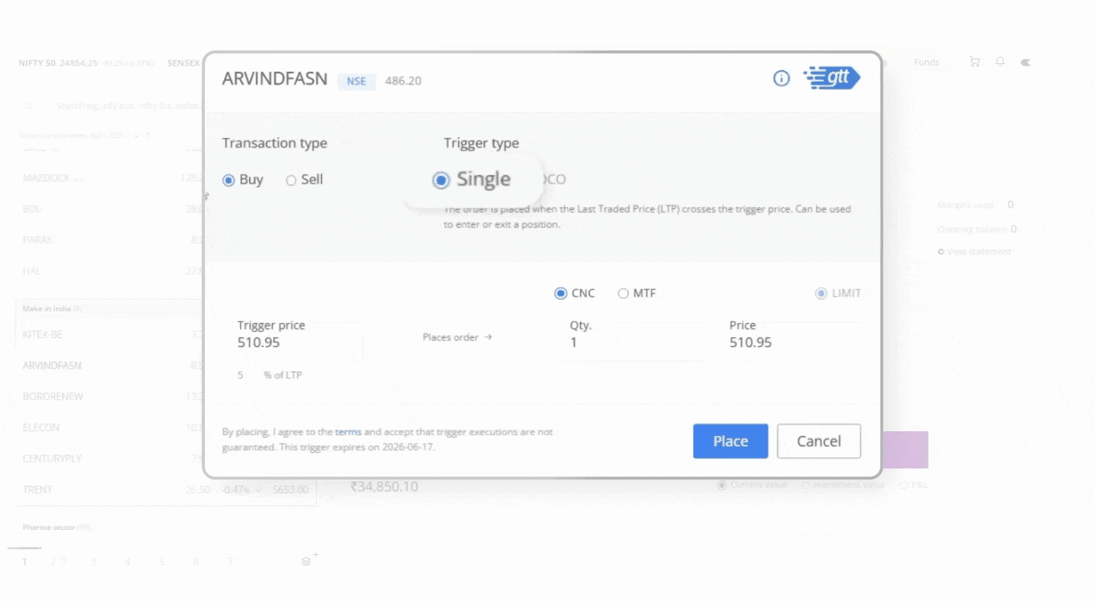Click the Trigger price input field
Image resolution: width=1095 pixels, height=601 pixels.
click(297, 342)
